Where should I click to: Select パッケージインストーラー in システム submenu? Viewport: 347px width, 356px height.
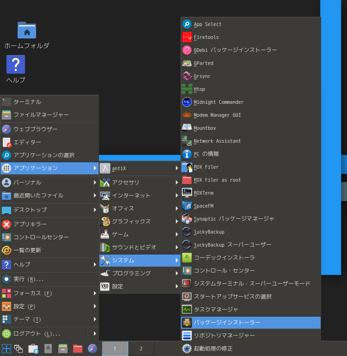(251, 323)
